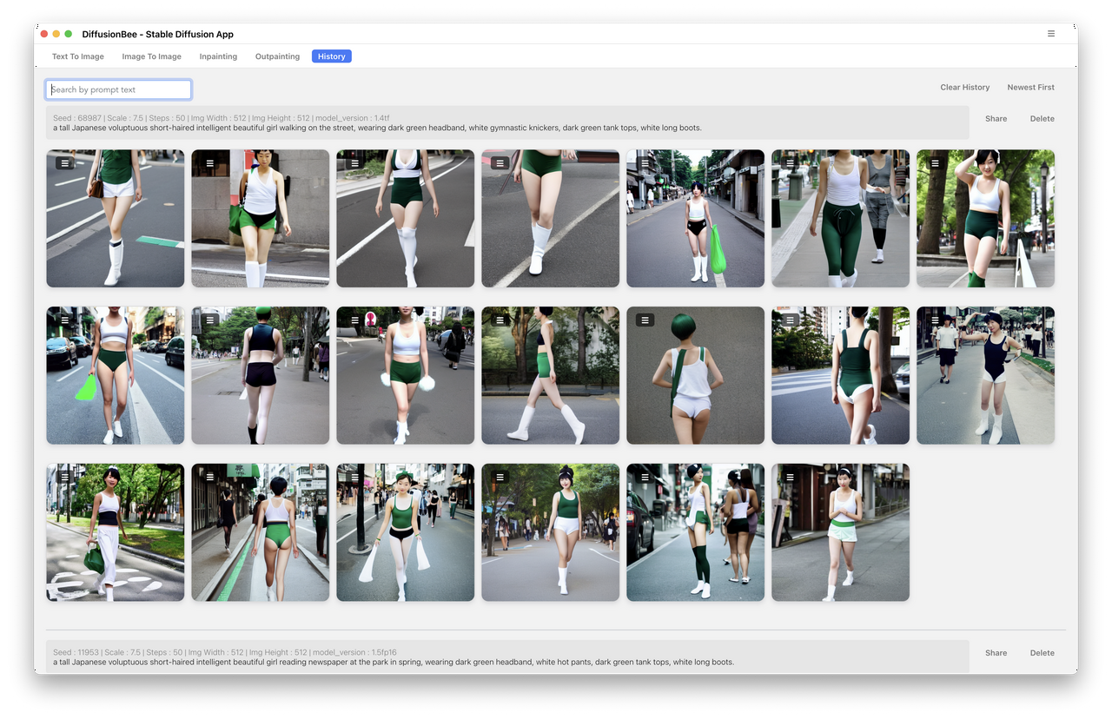Image resolution: width=1112 pixels, height=719 pixels.
Task: Share the seed 11953 generation
Action: pyautogui.click(x=996, y=653)
